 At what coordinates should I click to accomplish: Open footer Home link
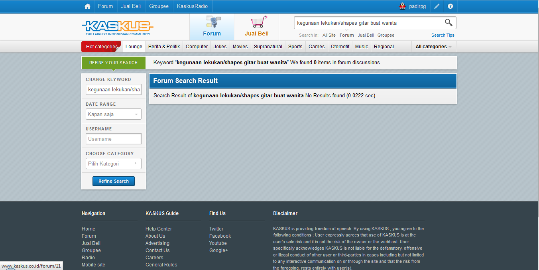(89, 229)
